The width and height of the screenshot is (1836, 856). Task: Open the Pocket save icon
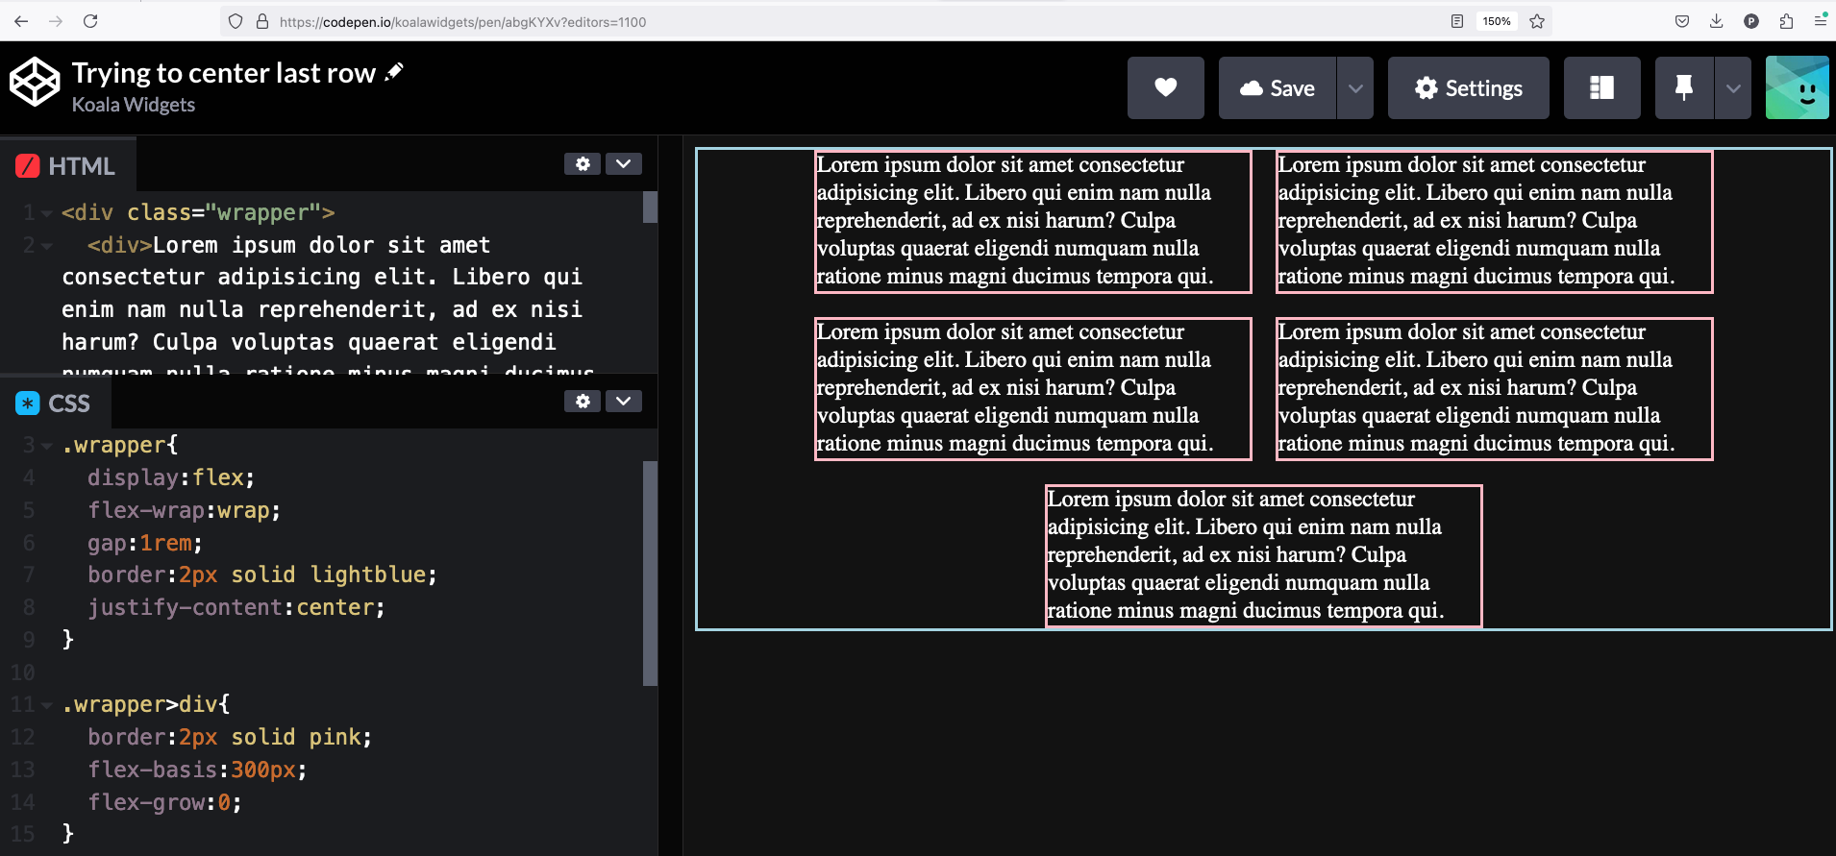(1682, 21)
